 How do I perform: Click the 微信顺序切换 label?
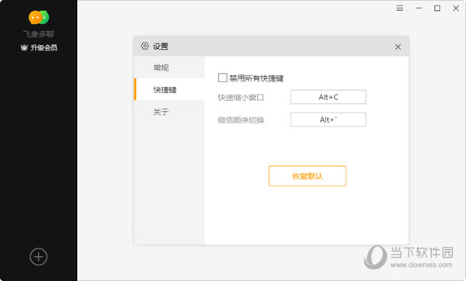coord(241,120)
